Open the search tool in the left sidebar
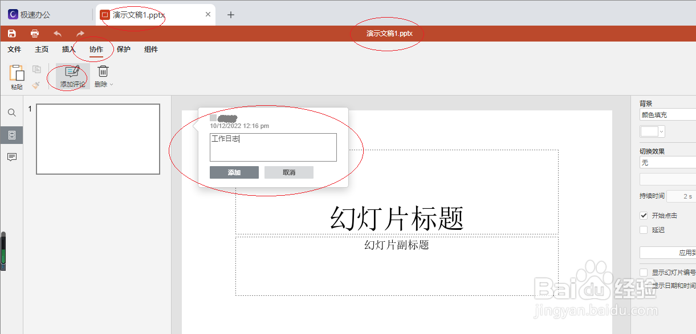The height and width of the screenshot is (334, 696). 11,112
